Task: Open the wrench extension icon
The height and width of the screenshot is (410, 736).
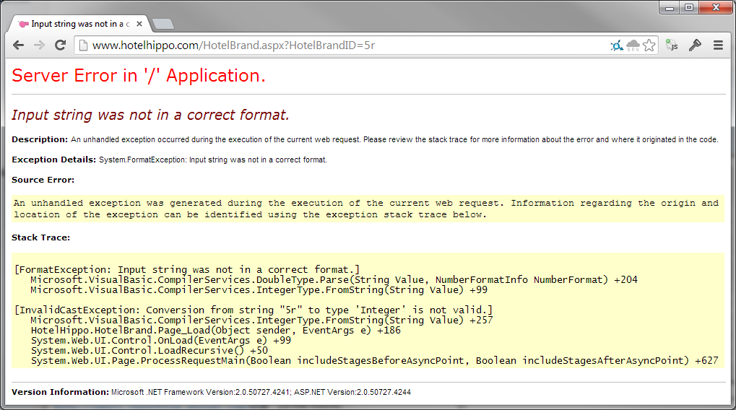Action: click(x=695, y=45)
